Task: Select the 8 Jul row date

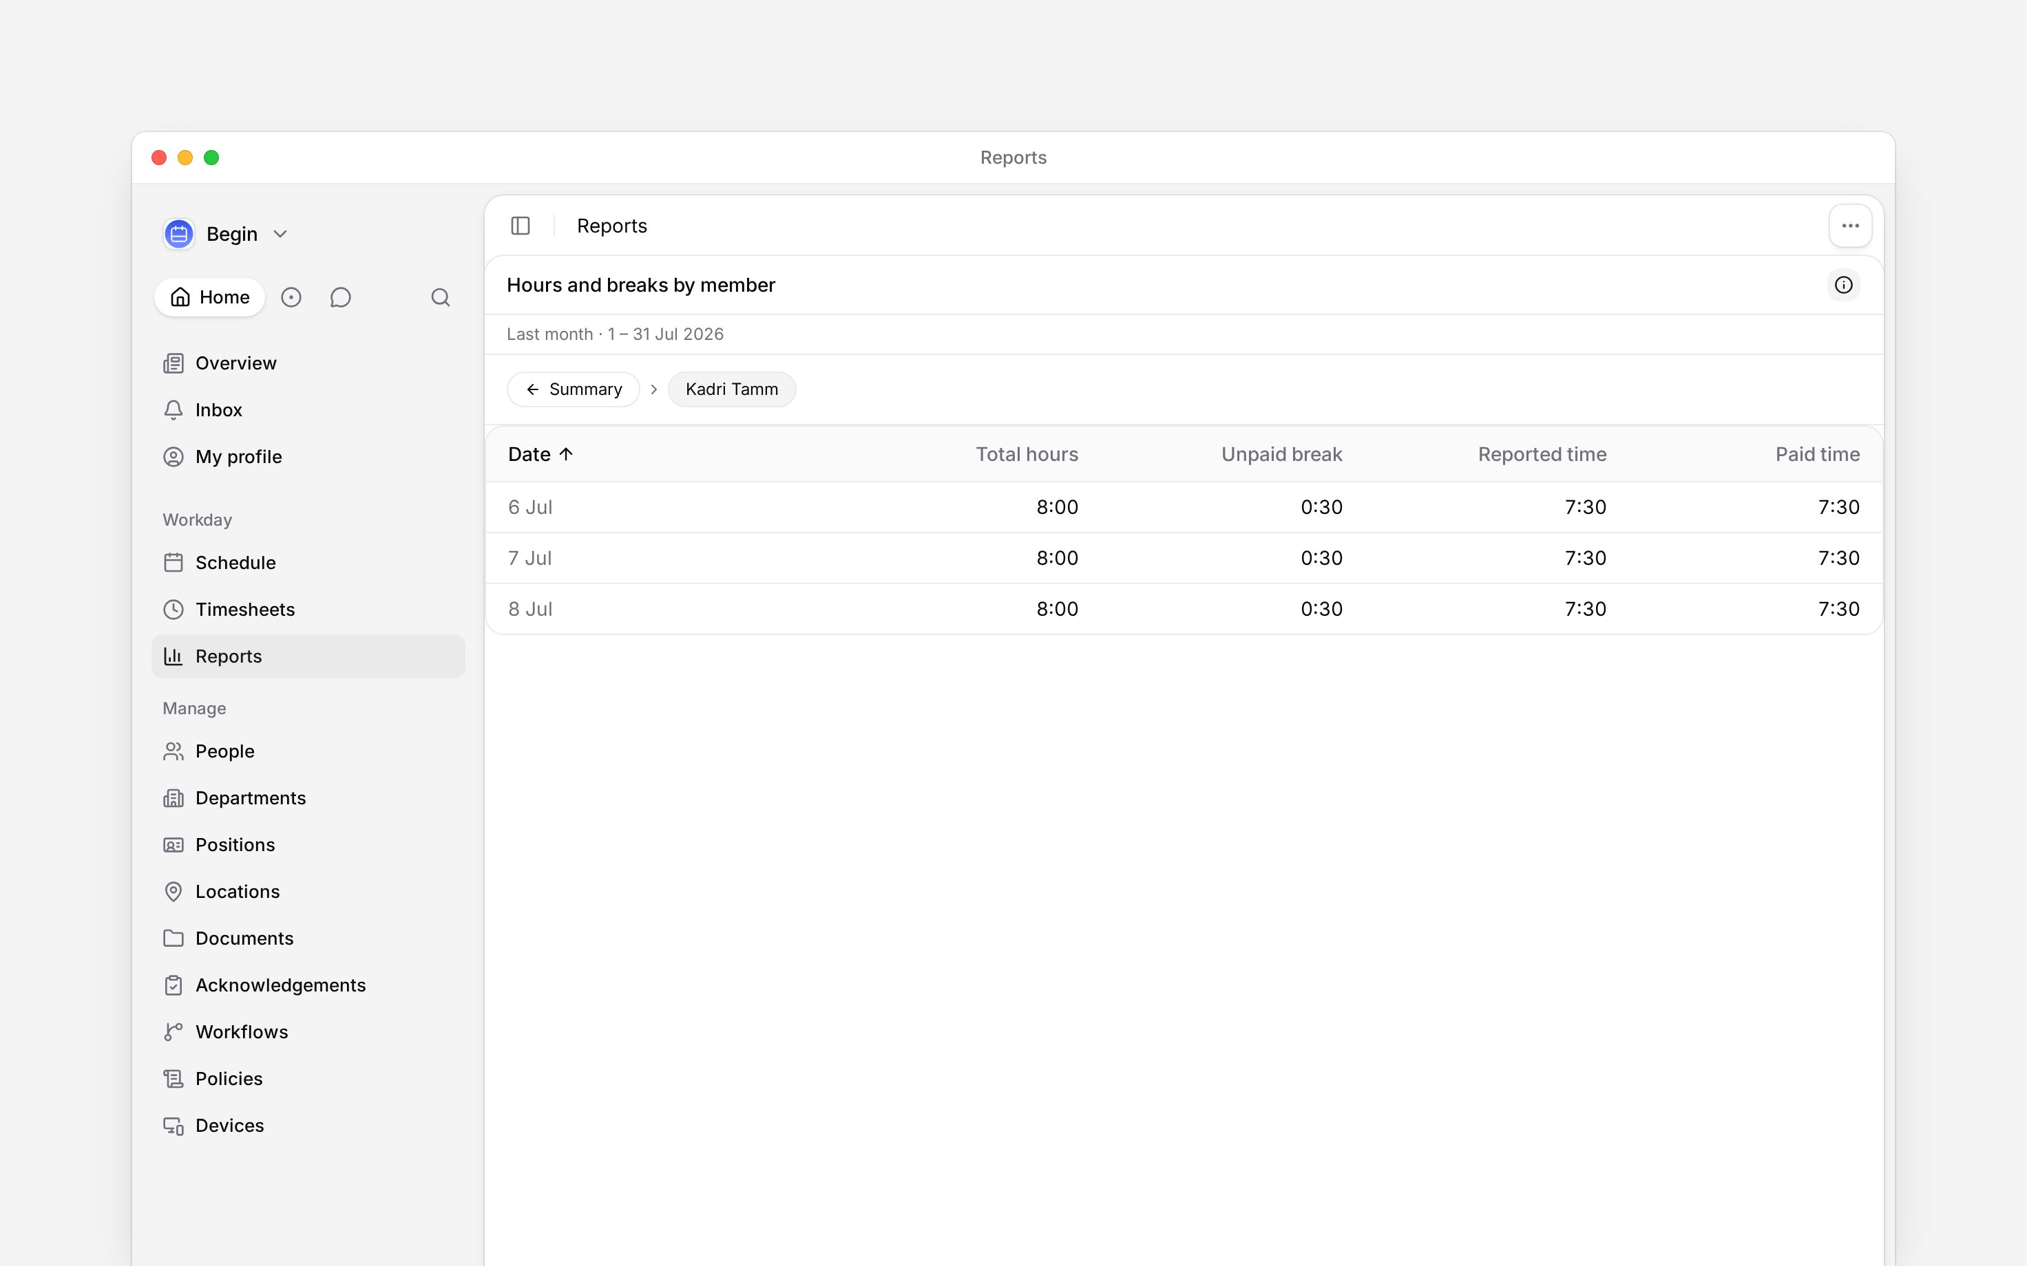Action: tap(530, 610)
